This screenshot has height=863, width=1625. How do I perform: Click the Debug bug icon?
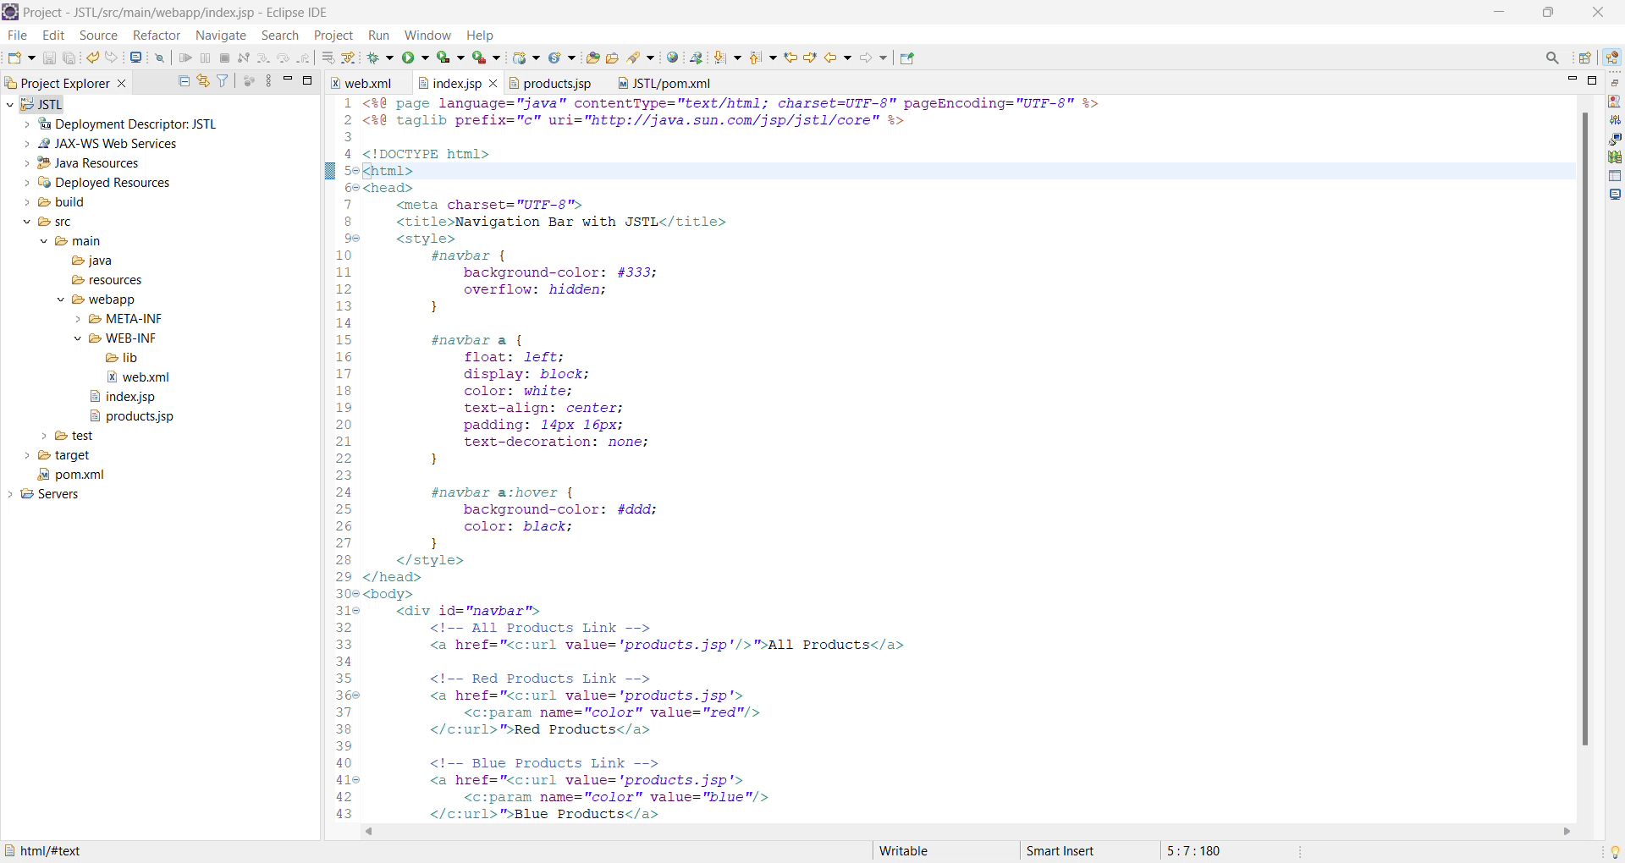373,58
